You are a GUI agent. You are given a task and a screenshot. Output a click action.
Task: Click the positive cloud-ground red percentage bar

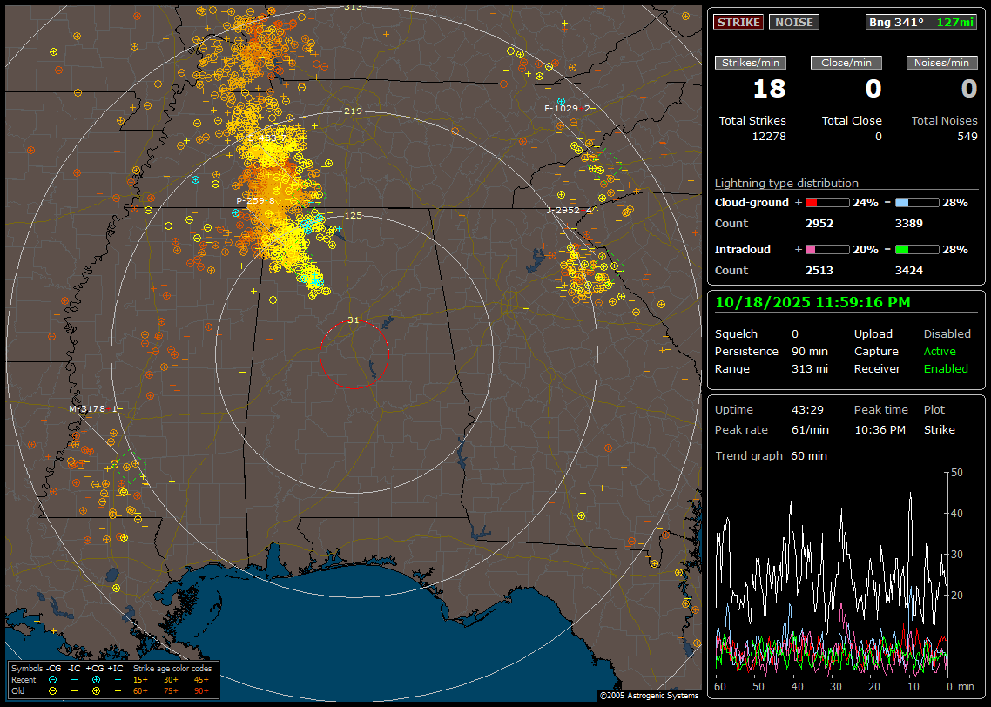826,202
